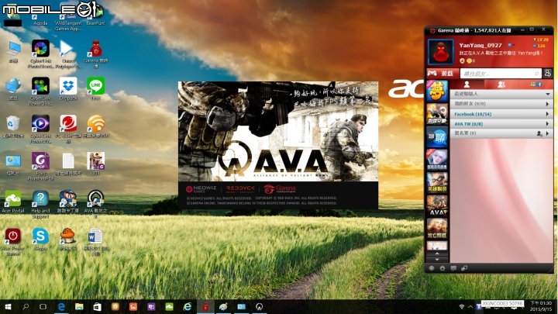Open the status dropdown beside YanYang_0927
Image resolution: width=558 pixels, height=314 pixels.
pyautogui.click(x=511, y=45)
